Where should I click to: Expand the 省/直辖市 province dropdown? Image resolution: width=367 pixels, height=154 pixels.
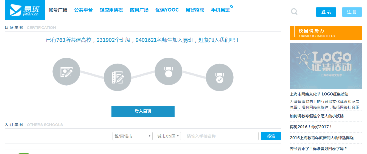132,136
